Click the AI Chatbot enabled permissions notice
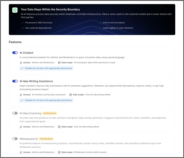This screenshot has width=184, height=158. (46, 68)
